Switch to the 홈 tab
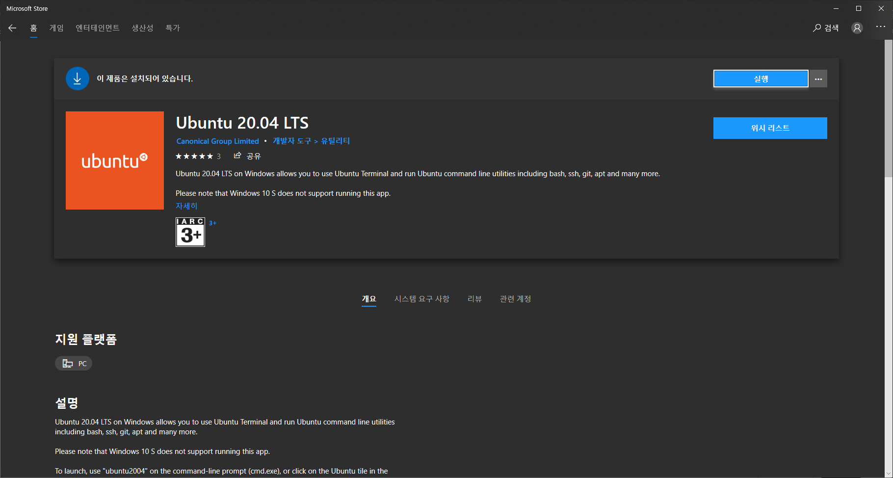This screenshot has height=478, width=893. tap(33, 28)
